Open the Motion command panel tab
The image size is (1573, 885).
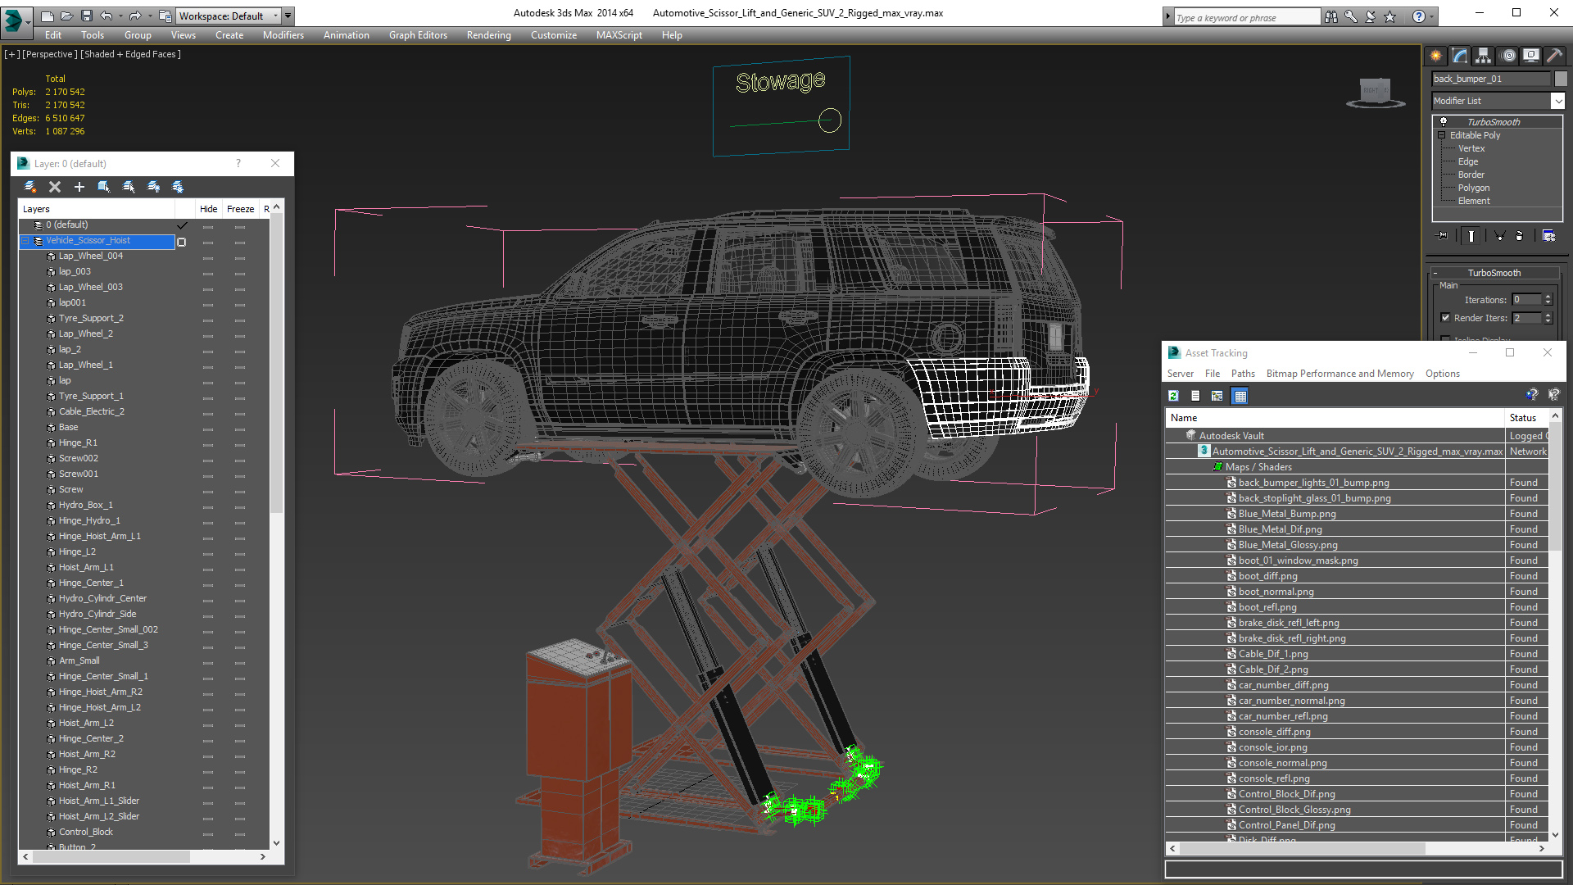pos(1508,56)
